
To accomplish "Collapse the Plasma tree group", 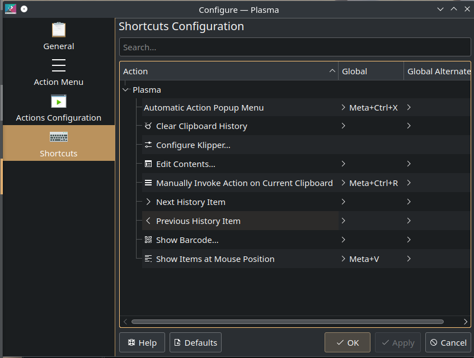I will [125, 90].
